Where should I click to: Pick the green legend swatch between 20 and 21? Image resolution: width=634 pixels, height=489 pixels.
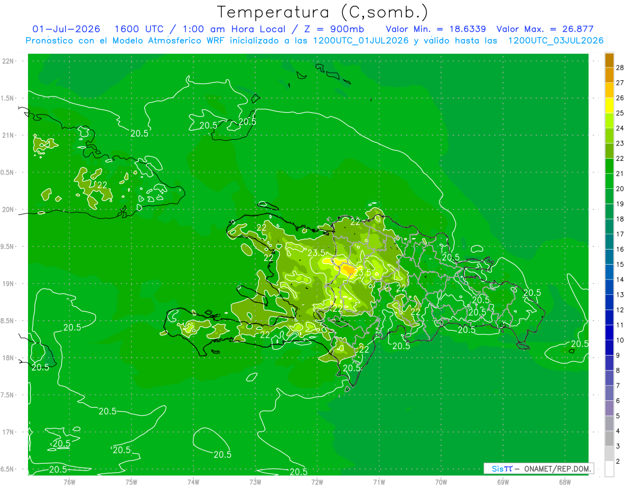(x=609, y=181)
